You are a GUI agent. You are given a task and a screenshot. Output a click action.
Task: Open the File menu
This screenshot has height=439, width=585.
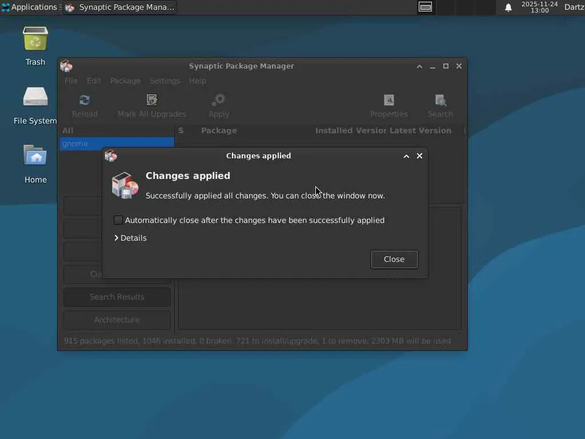(x=71, y=81)
